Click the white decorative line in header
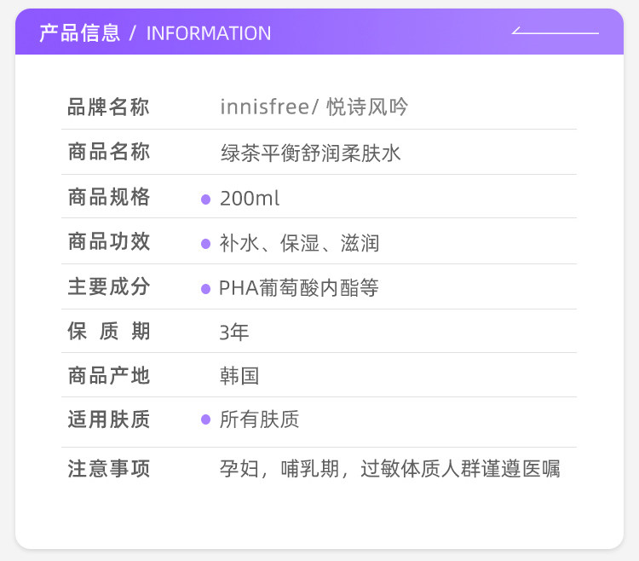The image size is (639, 561). pos(556,32)
